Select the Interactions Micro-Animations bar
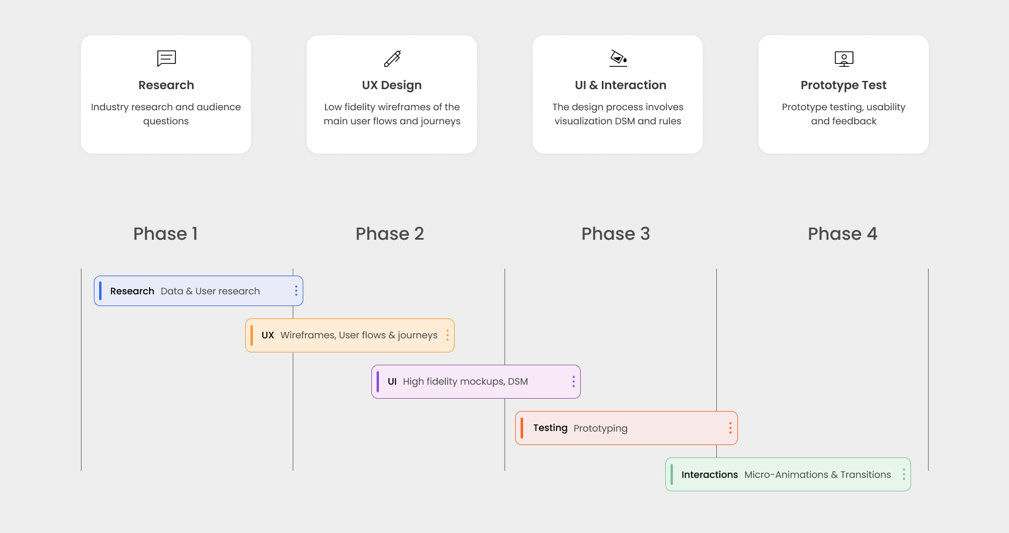This screenshot has height=533, width=1009. tap(788, 474)
